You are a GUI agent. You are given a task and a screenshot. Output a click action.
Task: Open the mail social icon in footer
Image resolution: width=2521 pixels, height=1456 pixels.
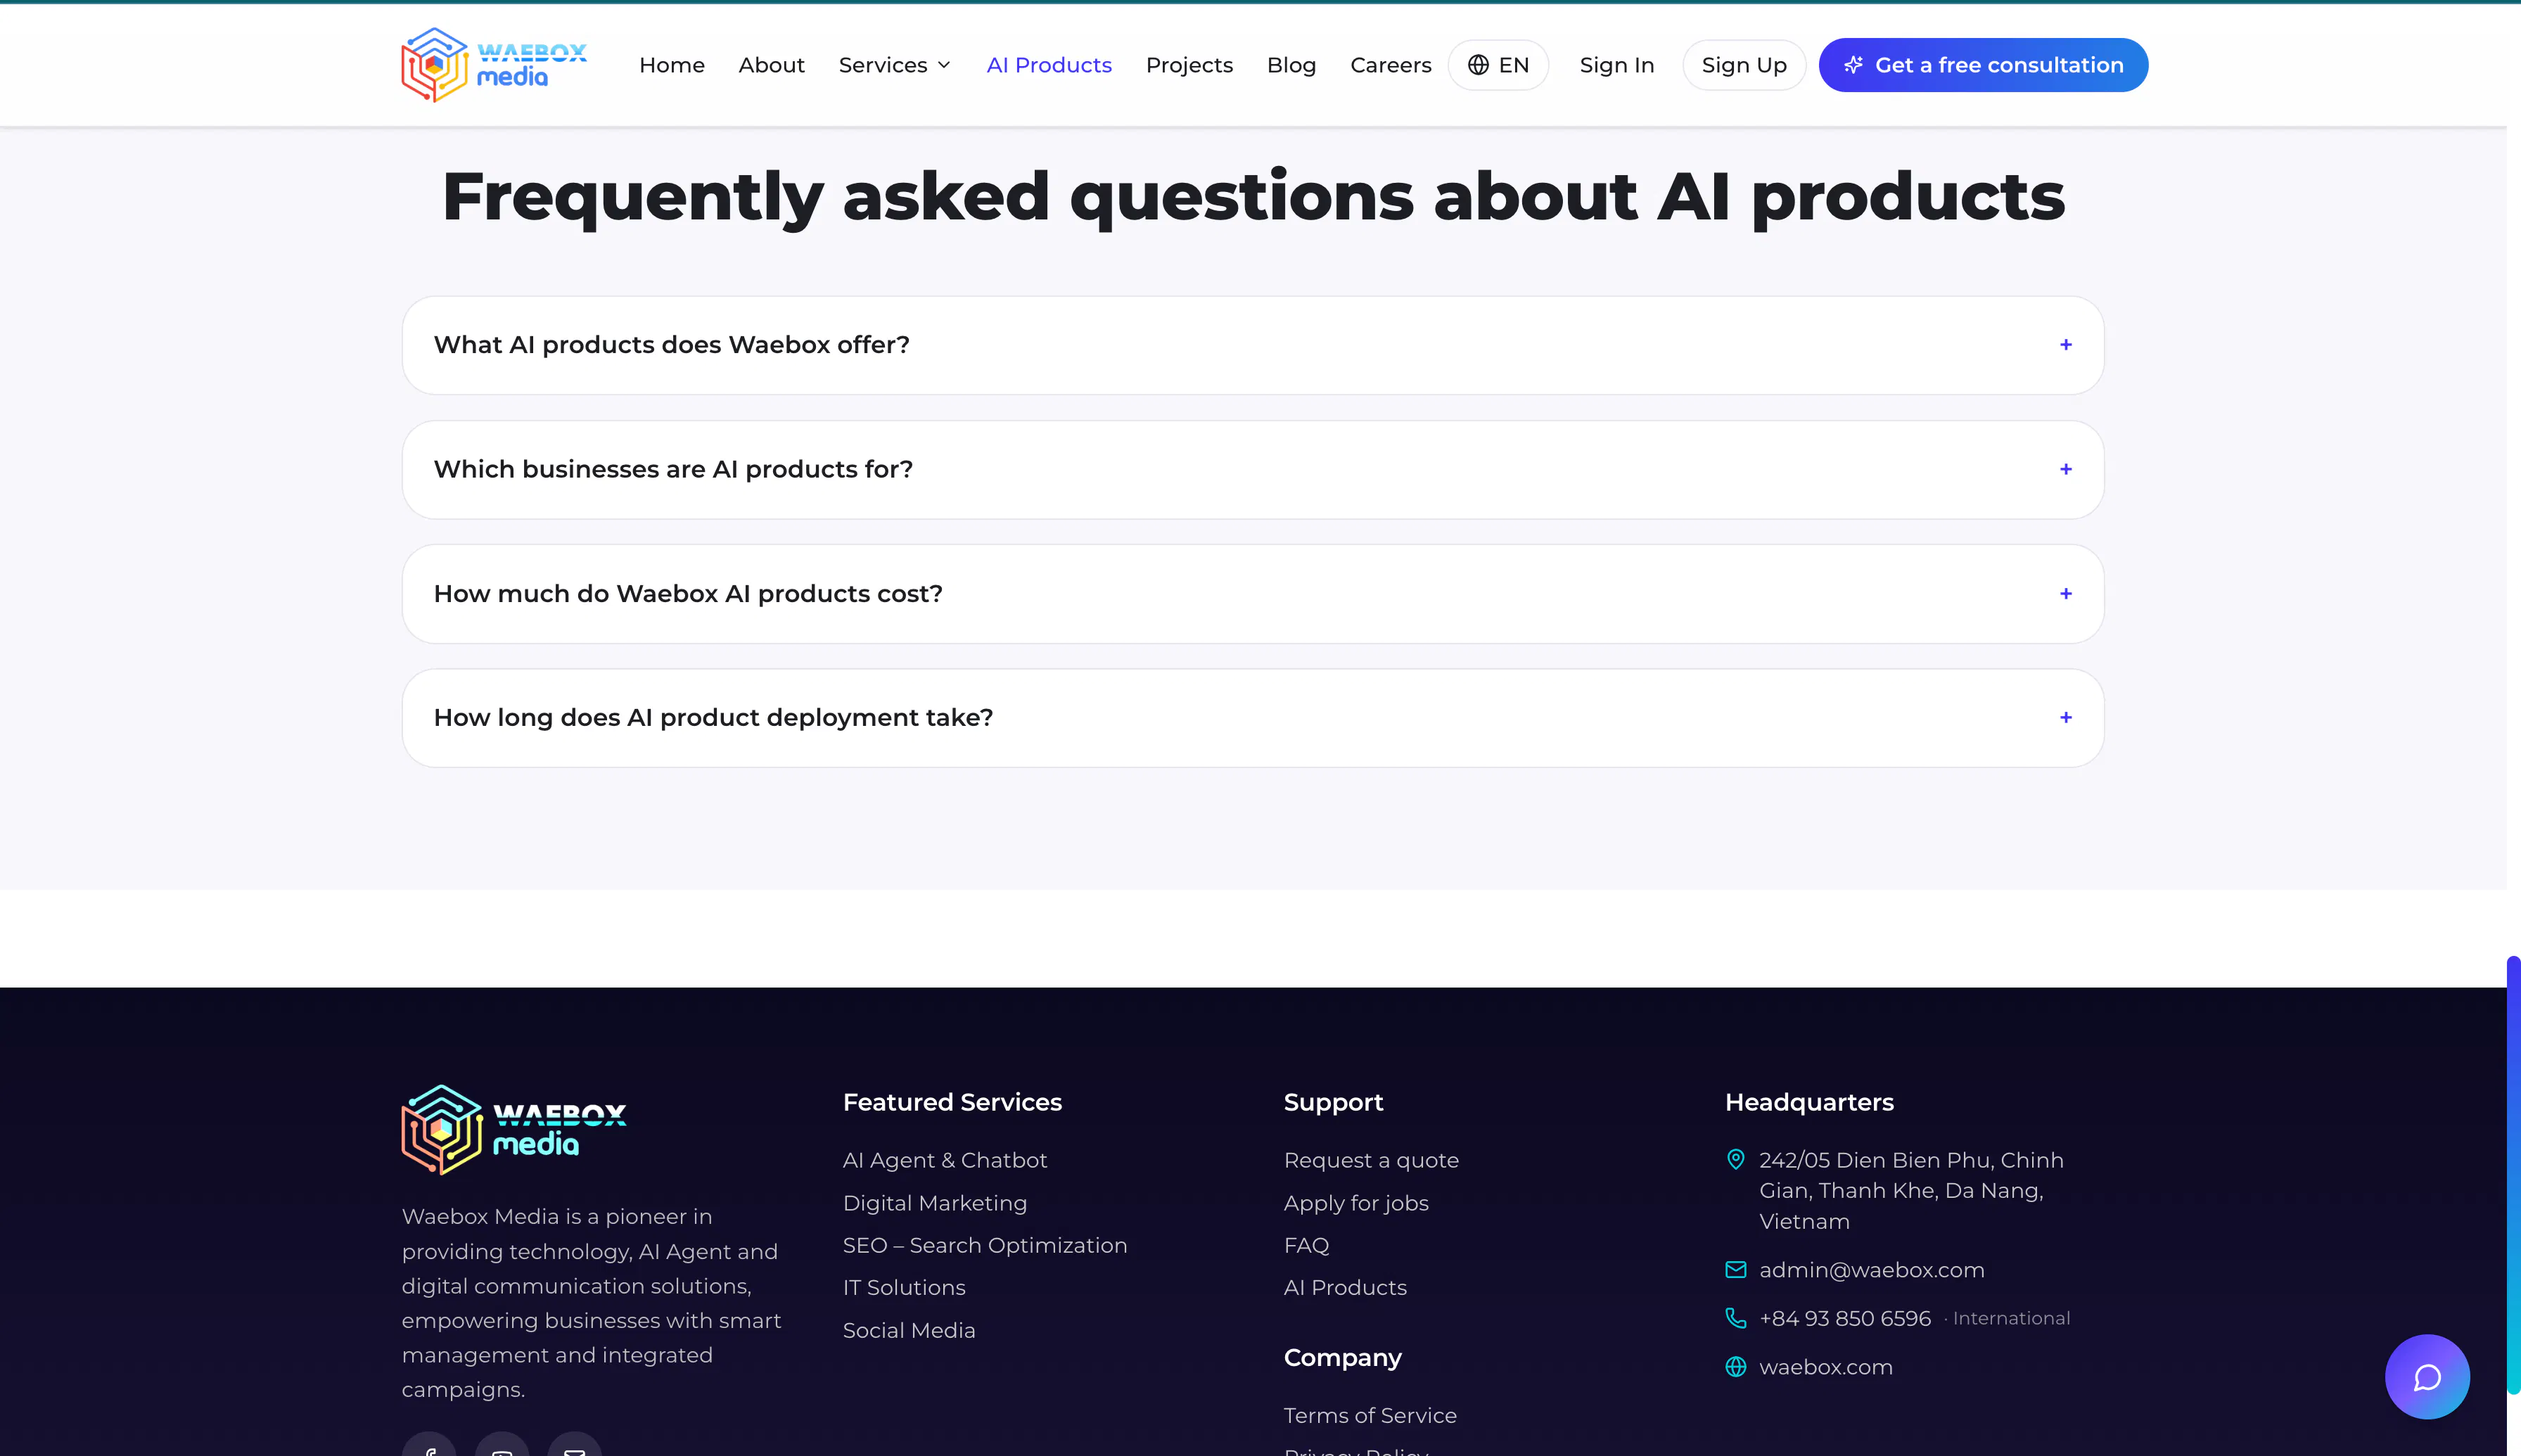pos(575,1445)
